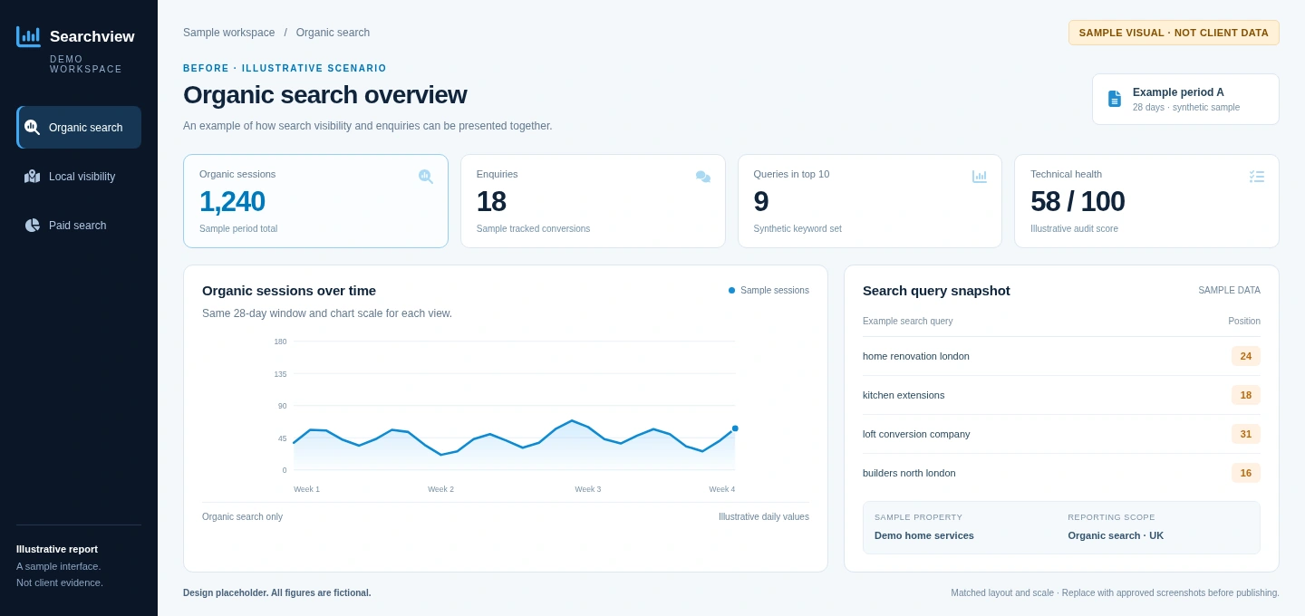Click the Organic search overview heading
1305x616 pixels.
point(324,95)
